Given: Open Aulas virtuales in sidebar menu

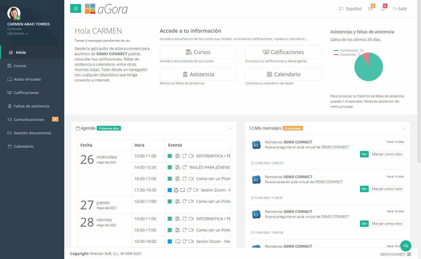Looking at the screenshot, I should [x=27, y=79].
